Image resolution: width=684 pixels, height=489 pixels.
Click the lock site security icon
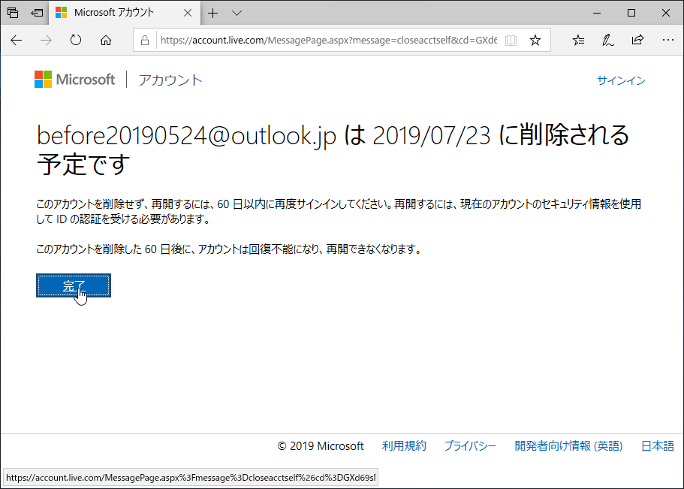click(145, 41)
